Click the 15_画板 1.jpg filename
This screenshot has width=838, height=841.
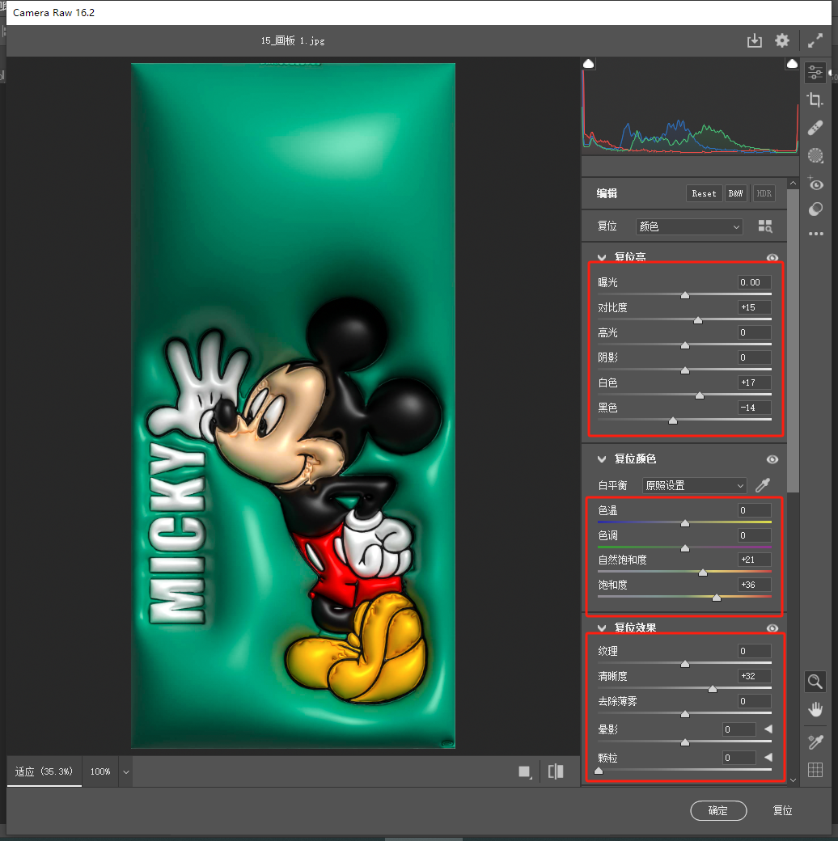[x=293, y=40]
